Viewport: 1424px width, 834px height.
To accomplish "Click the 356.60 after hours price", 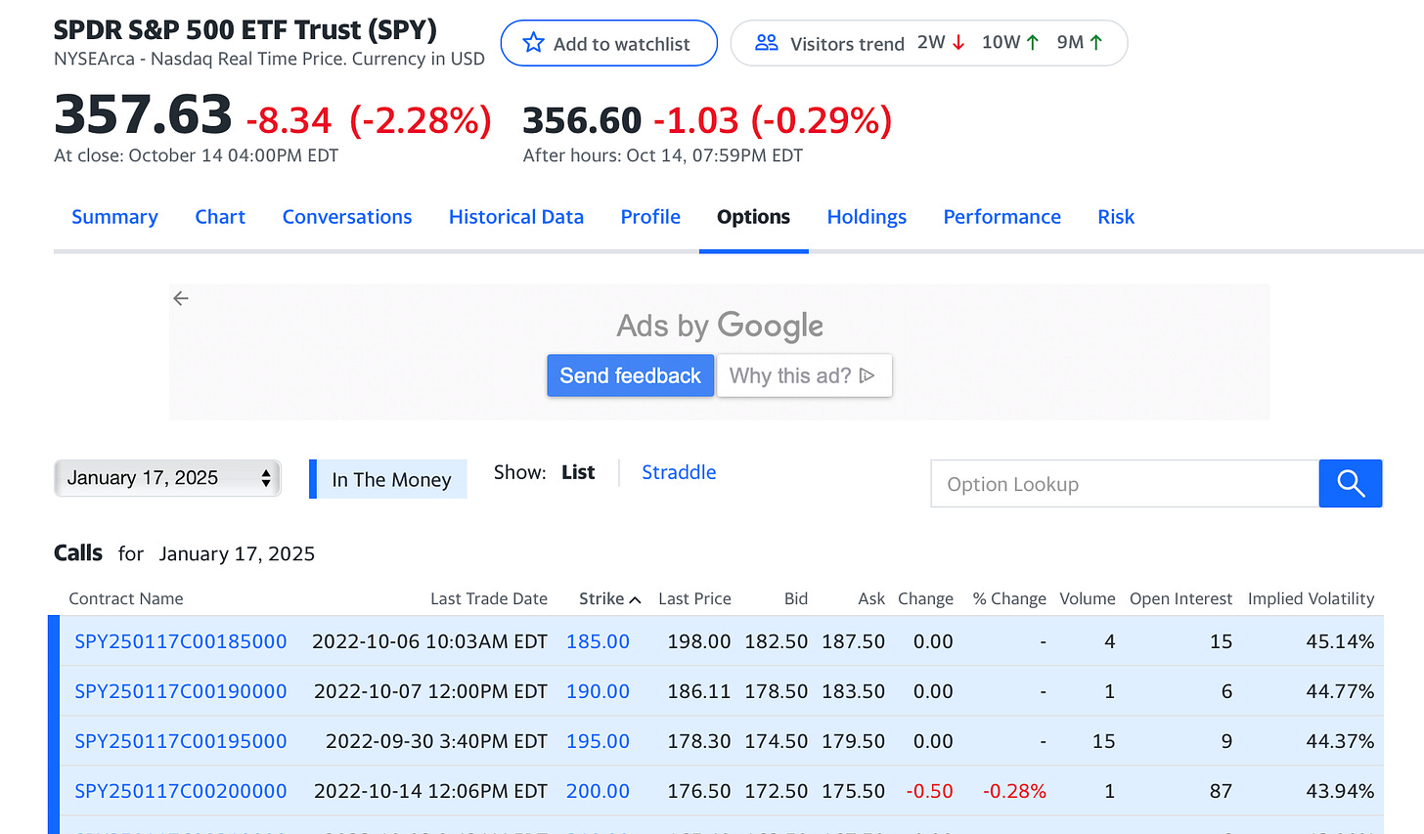I will [x=582, y=120].
